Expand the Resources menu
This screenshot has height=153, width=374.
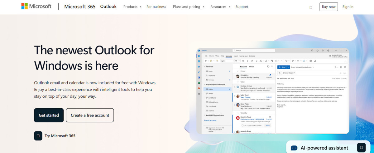[x=220, y=7]
